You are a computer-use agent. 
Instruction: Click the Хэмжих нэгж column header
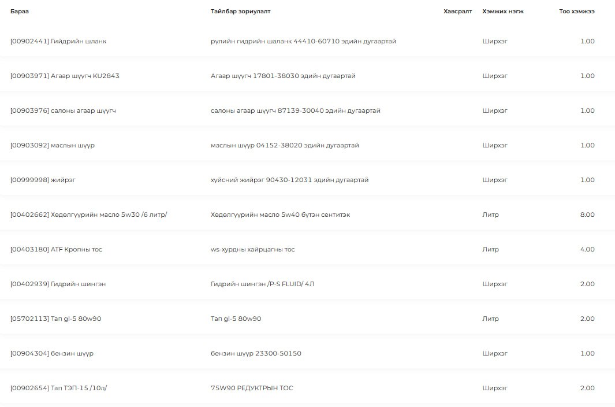(503, 12)
